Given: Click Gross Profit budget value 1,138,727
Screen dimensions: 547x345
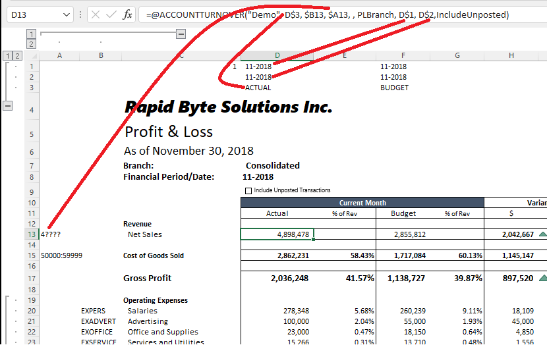Looking at the screenshot, I should (406, 278).
